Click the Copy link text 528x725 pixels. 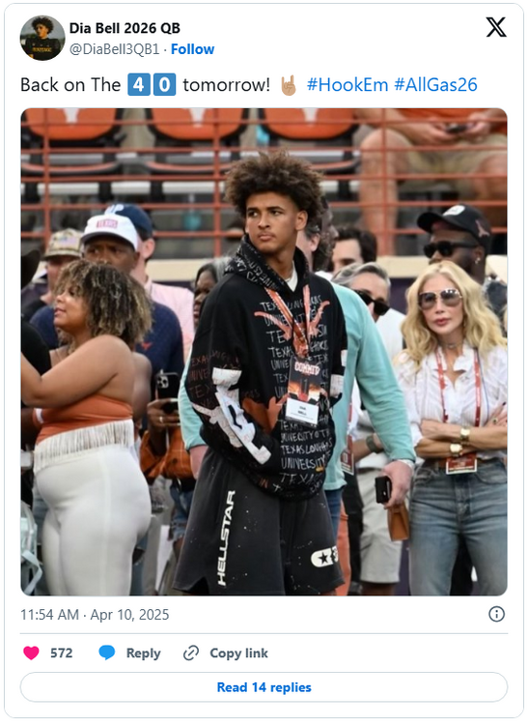click(x=238, y=652)
